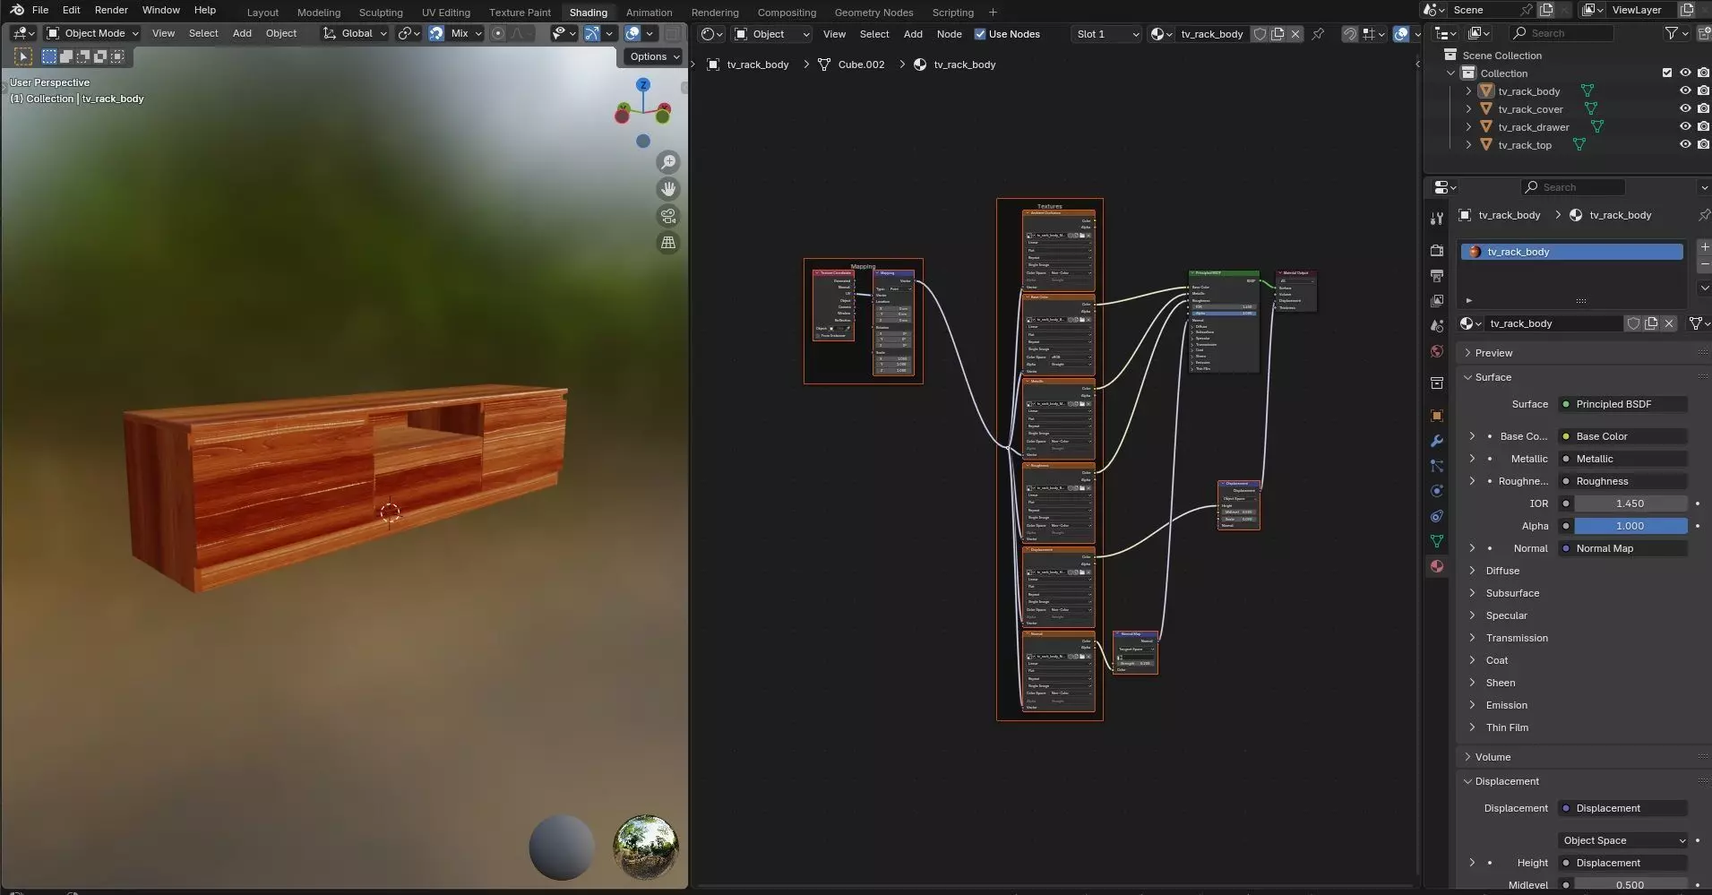Pin the node editor material
The height and width of the screenshot is (895, 1712).
tap(1318, 34)
